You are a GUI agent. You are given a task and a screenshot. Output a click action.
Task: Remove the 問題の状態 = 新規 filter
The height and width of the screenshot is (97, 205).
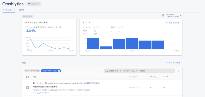[x=59, y=71]
